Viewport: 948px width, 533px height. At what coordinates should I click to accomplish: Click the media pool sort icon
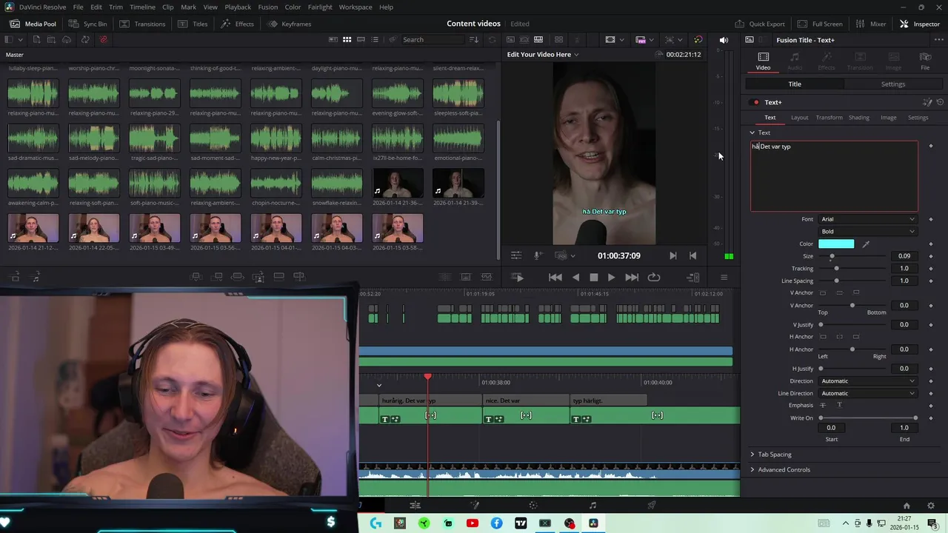[474, 39]
